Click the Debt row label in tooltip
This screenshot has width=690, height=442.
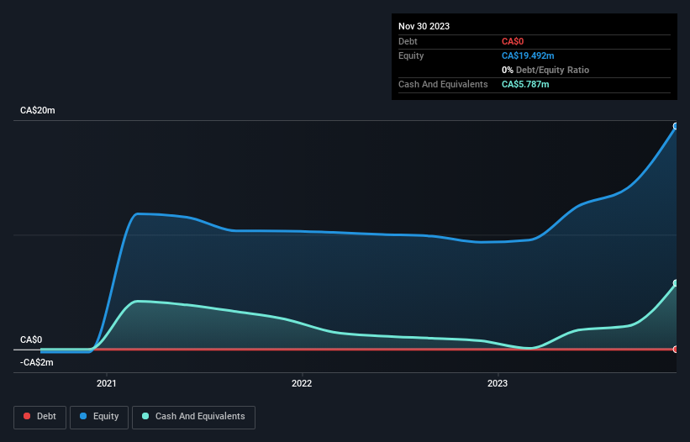pos(408,41)
